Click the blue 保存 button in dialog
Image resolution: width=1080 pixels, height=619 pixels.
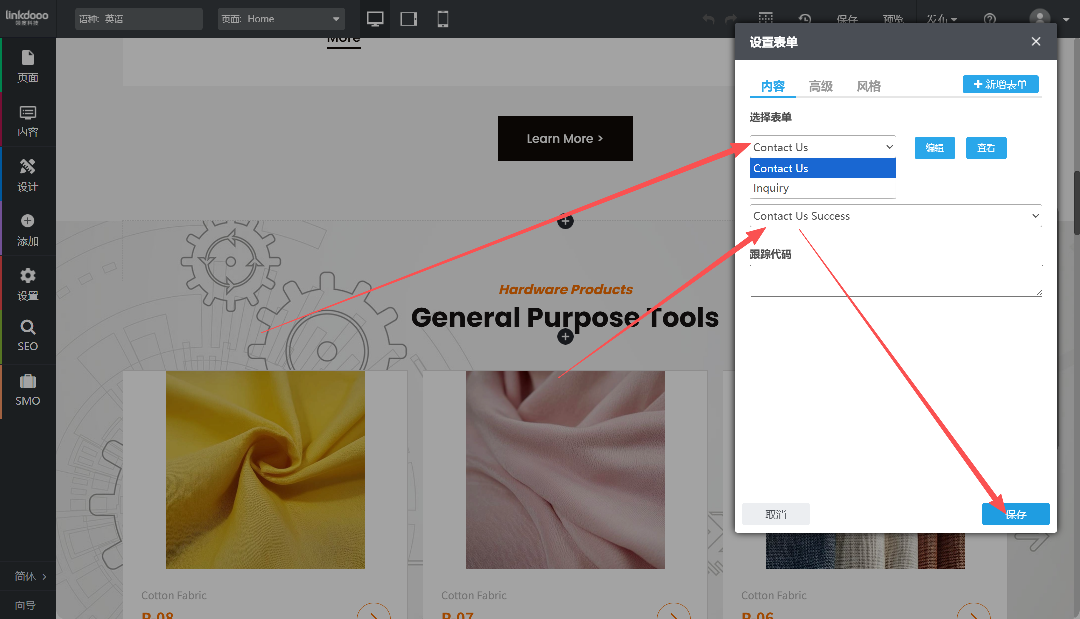pyautogui.click(x=1015, y=514)
